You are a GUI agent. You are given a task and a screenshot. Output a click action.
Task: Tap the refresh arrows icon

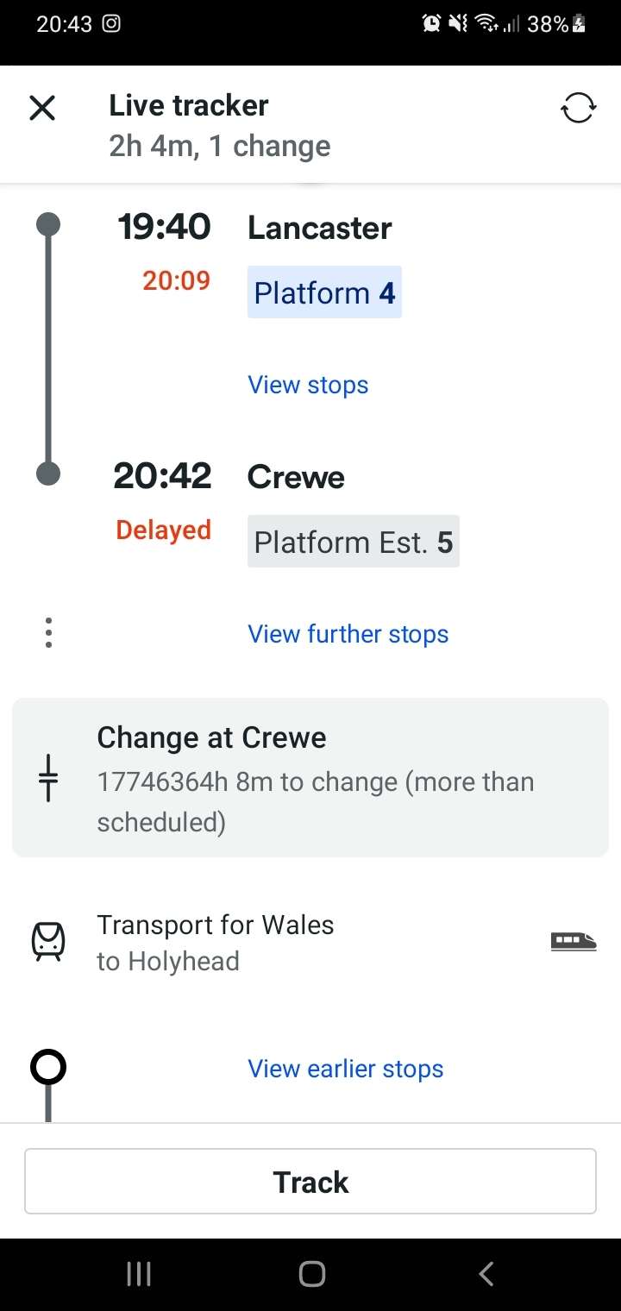click(578, 109)
